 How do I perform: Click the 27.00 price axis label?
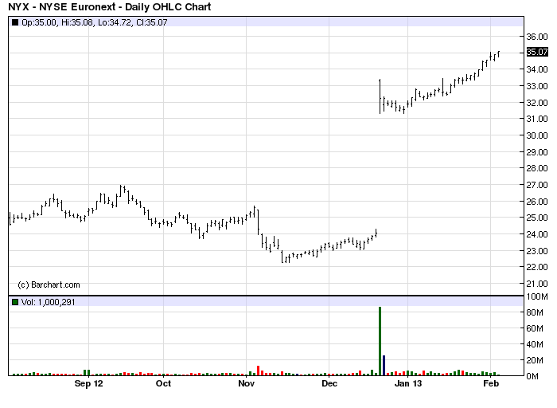tap(537, 185)
